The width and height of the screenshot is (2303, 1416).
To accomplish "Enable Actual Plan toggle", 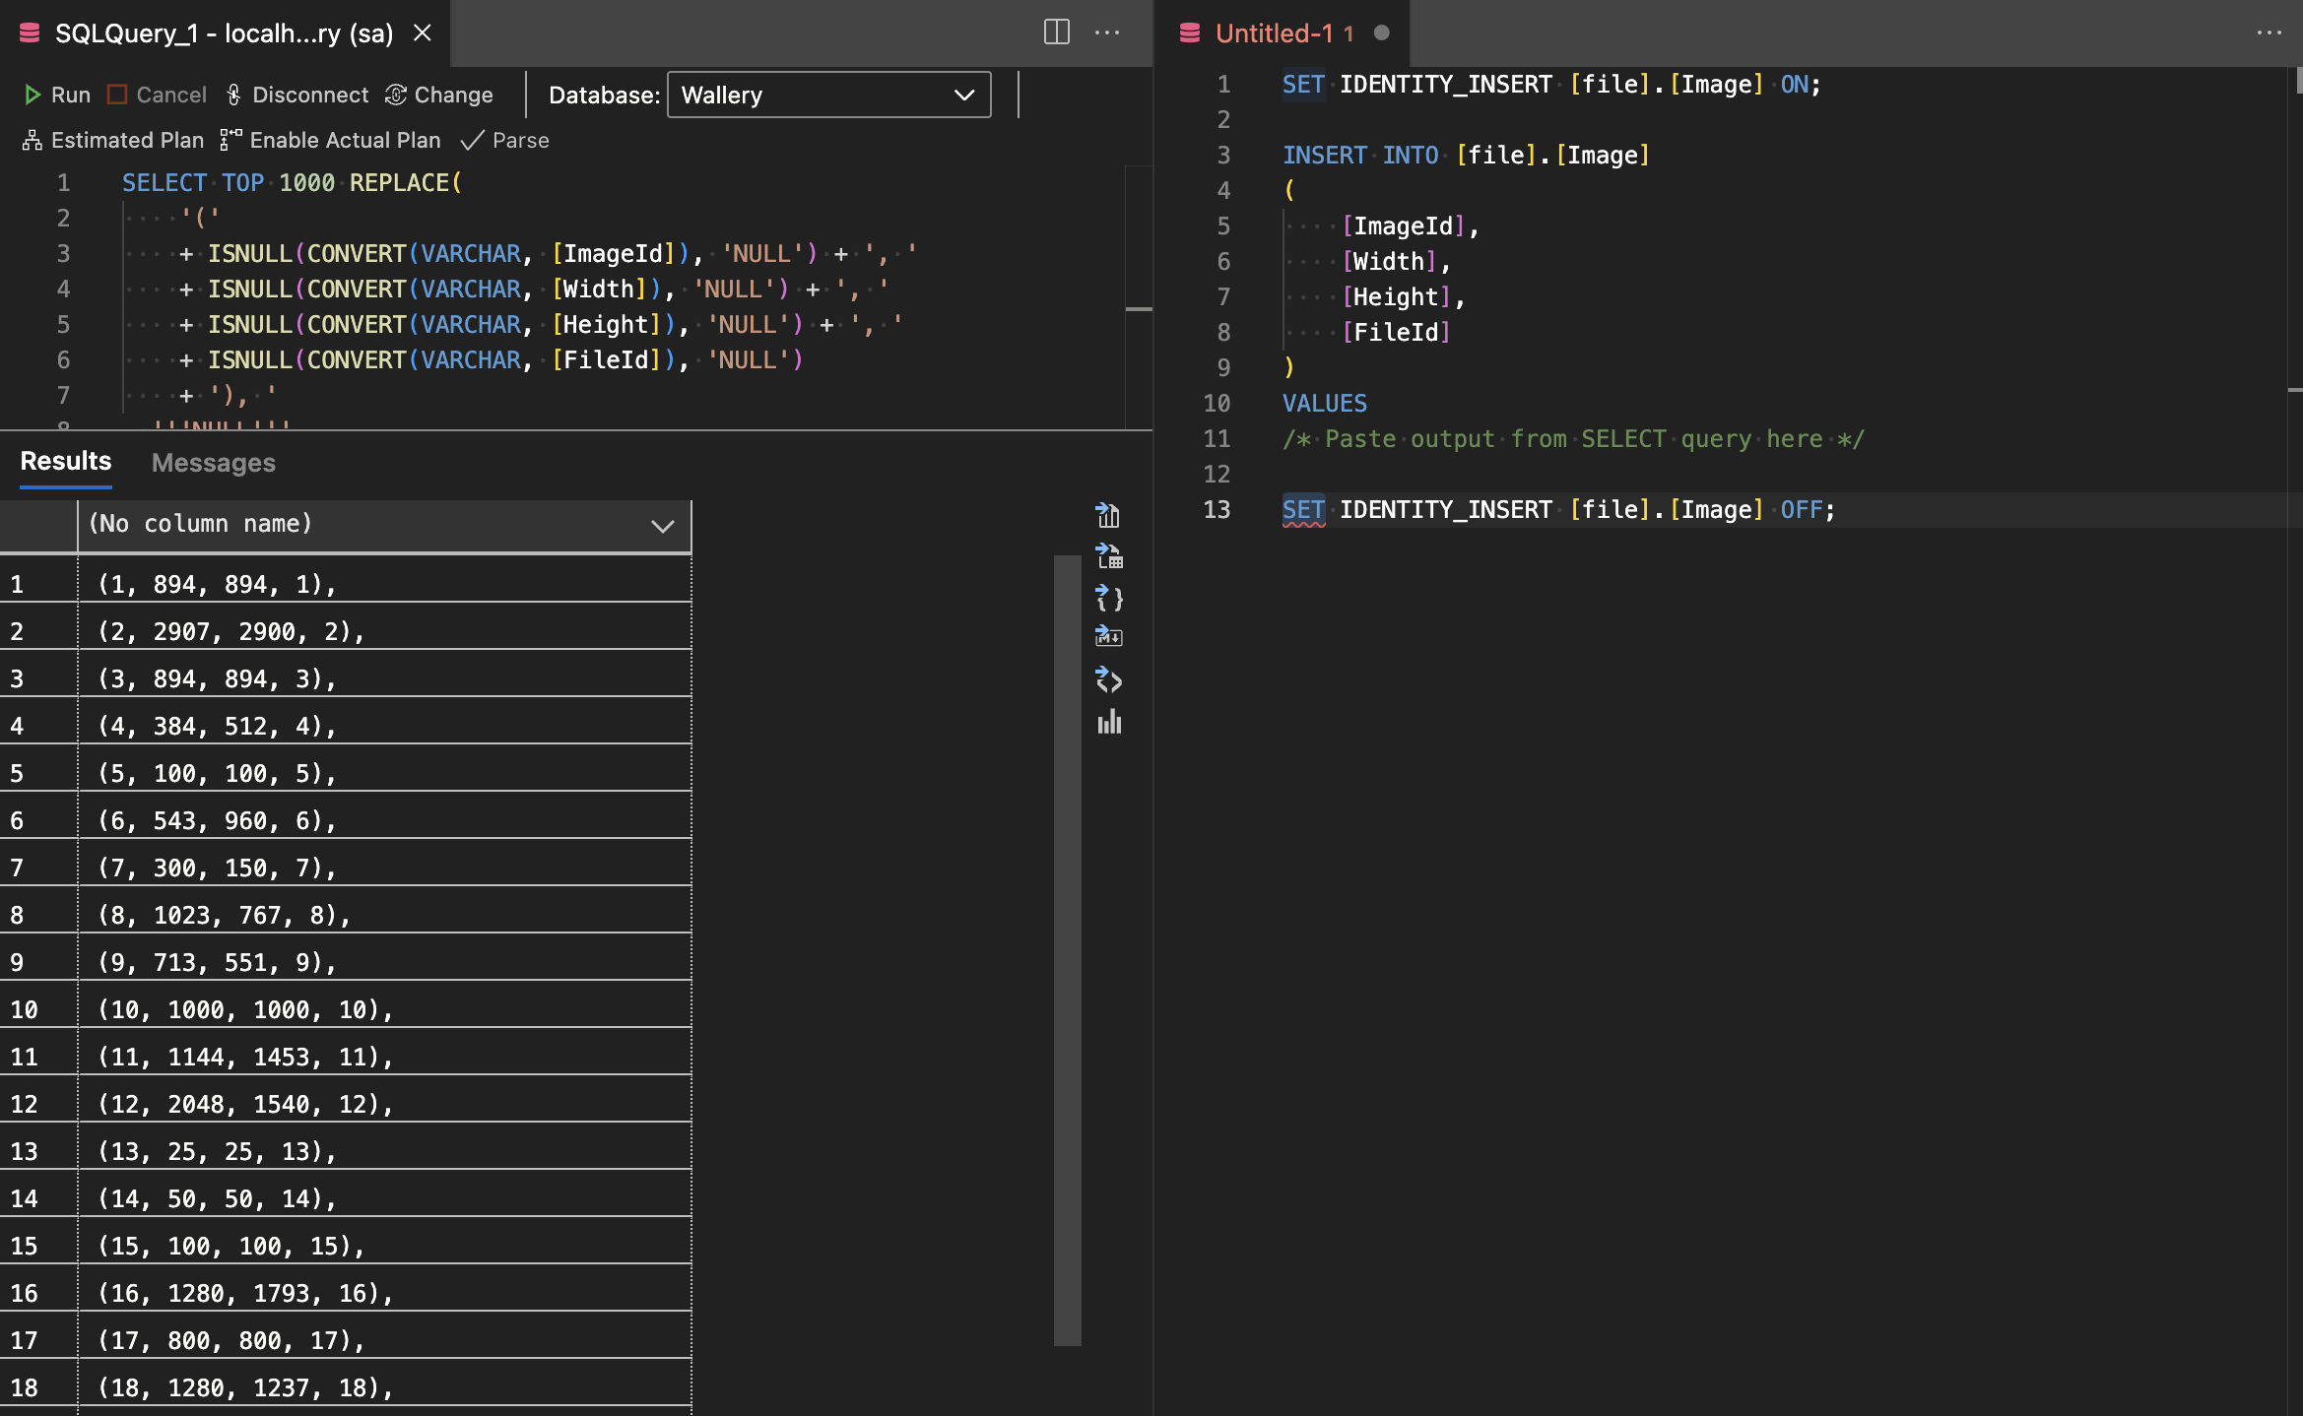I will click(x=331, y=140).
